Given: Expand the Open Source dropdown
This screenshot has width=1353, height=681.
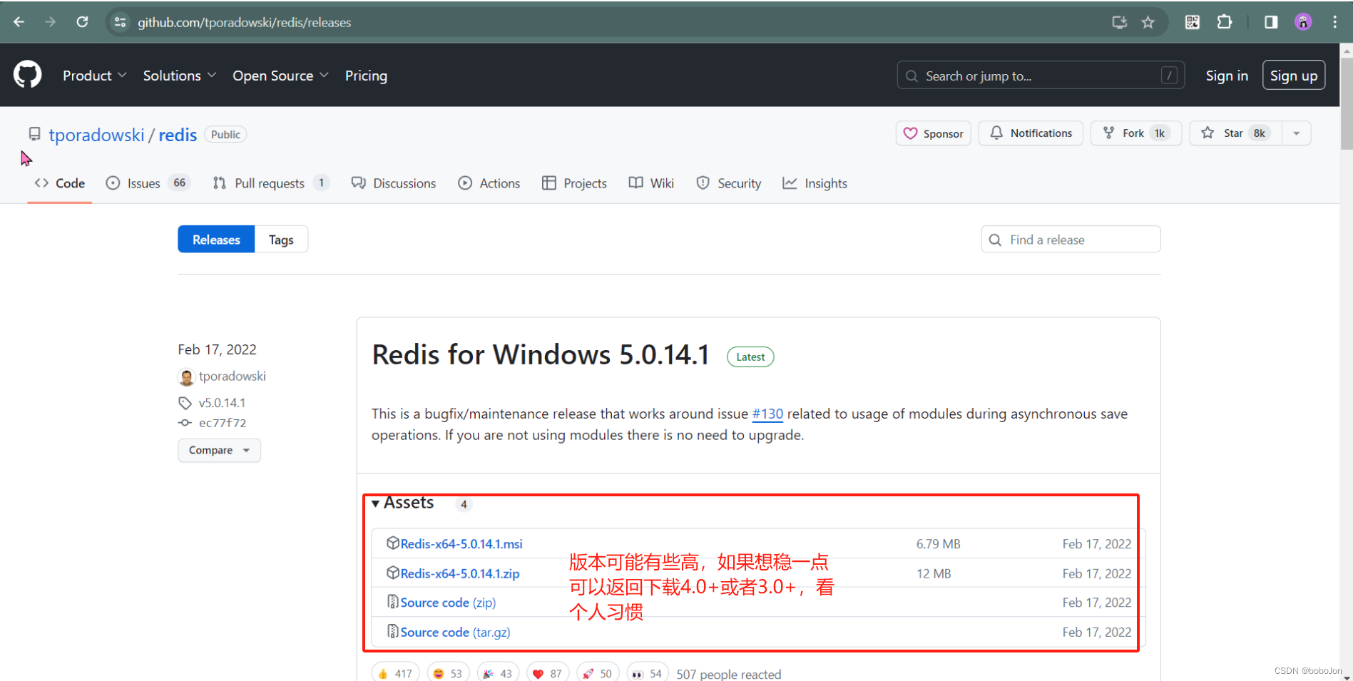Looking at the screenshot, I should point(280,76).
